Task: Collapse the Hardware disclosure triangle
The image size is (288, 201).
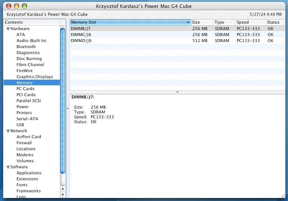Action: (x=8, y=29)
